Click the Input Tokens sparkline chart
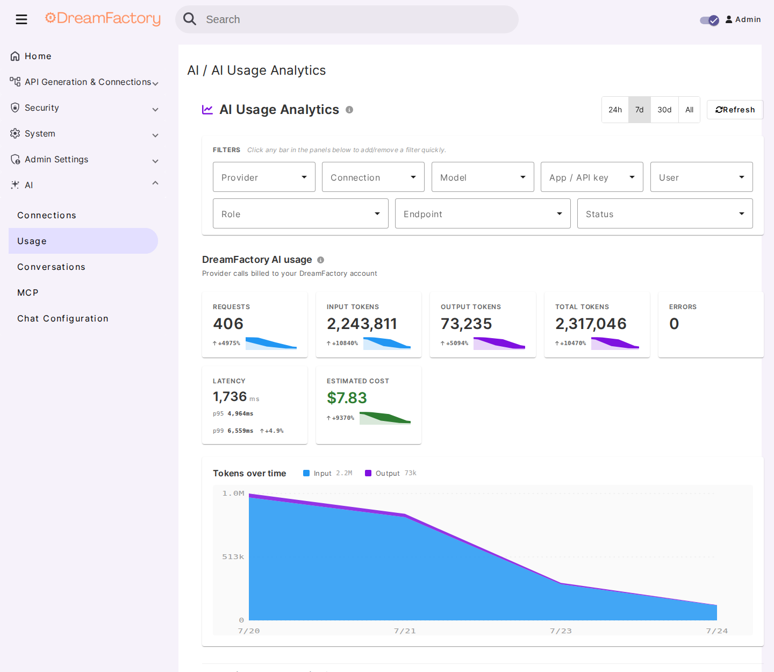This screenshot has width=774, height=672. tap(387, 344)
